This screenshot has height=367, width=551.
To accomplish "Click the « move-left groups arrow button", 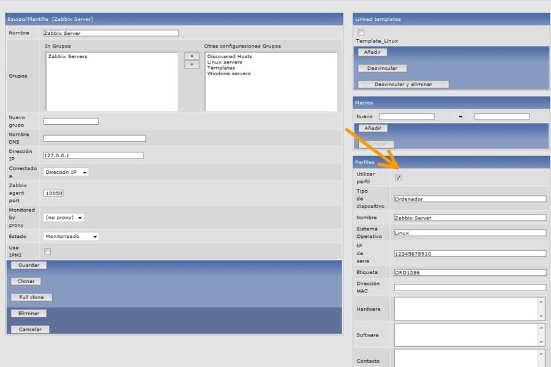I will pyautogui.click(x=192, y=56).
